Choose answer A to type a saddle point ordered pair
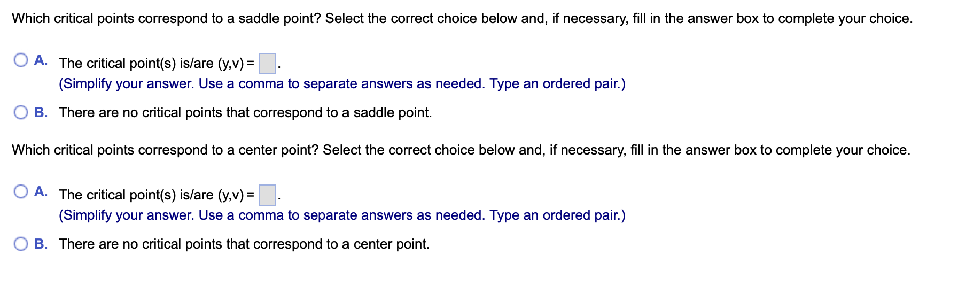958x308 pixels. click(x=21, y=59)
